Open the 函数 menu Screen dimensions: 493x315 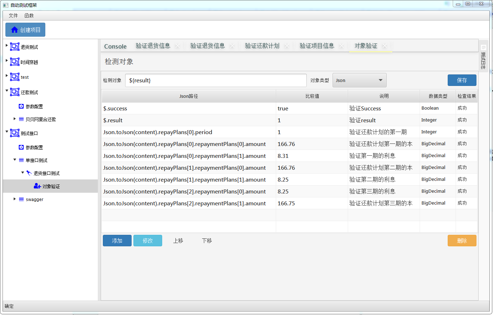tap(29, 15)
